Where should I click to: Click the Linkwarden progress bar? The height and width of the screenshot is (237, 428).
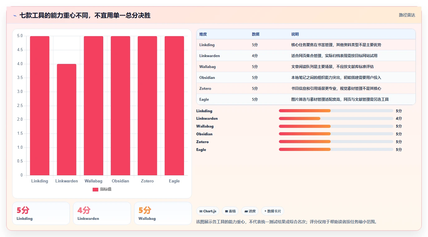pyautogui.click(x=336, y=119)
